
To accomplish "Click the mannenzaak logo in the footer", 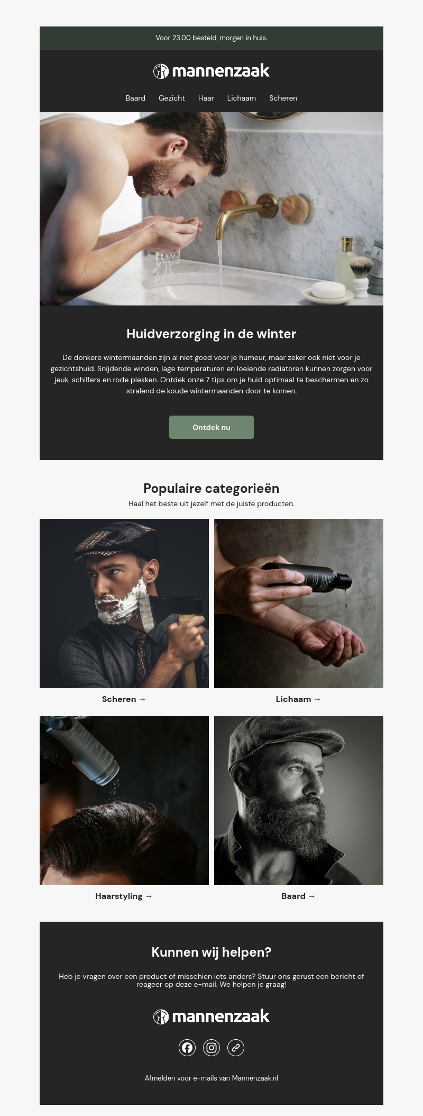I will [212, 1016].
